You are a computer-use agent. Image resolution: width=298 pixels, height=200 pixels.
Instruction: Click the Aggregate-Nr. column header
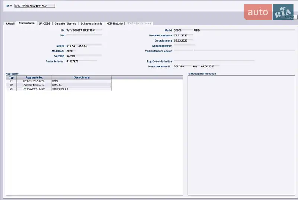(x=34, y=77)
